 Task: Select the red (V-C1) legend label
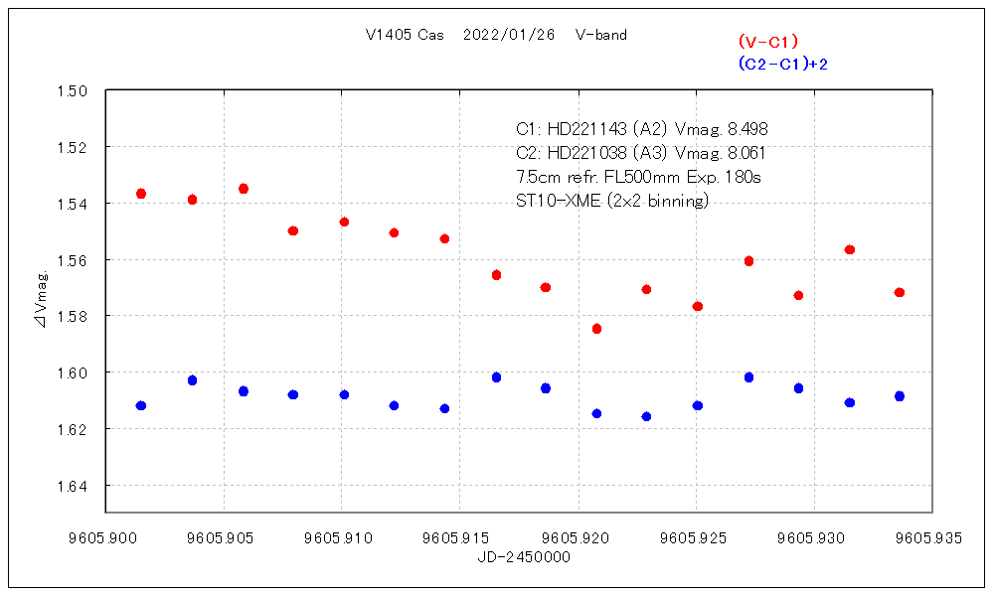tap(768, 42)
